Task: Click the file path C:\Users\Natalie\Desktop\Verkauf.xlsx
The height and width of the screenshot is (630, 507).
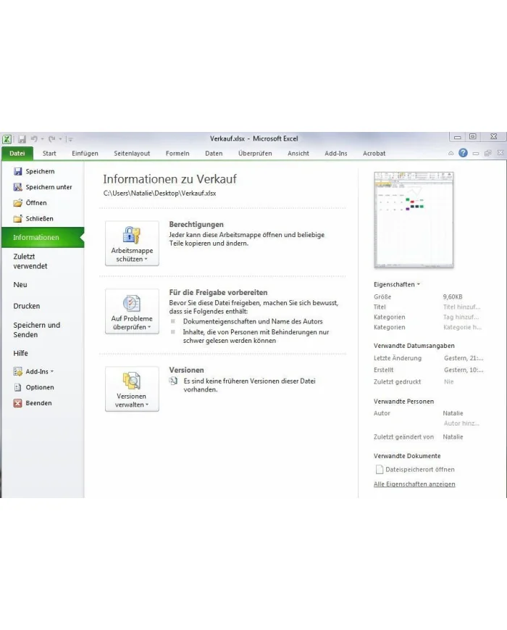Action: (x=160, y=194)
